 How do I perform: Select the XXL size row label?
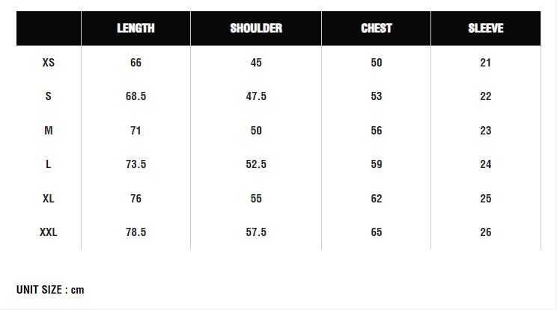49,232
